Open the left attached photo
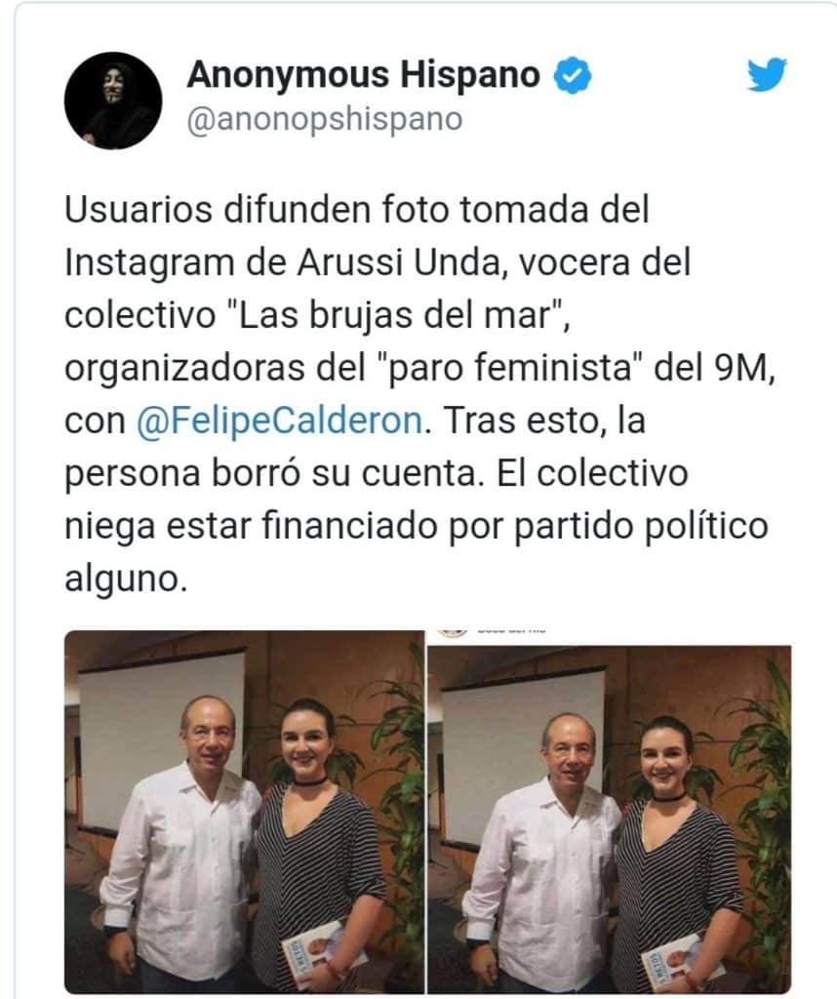 click(x=244, y=812)
